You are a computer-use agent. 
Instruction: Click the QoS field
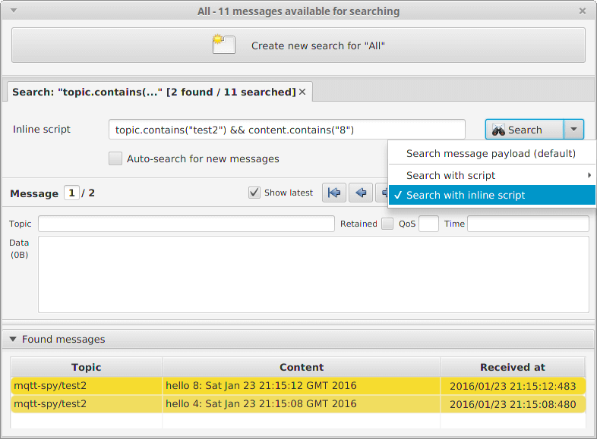pos(428,224)
